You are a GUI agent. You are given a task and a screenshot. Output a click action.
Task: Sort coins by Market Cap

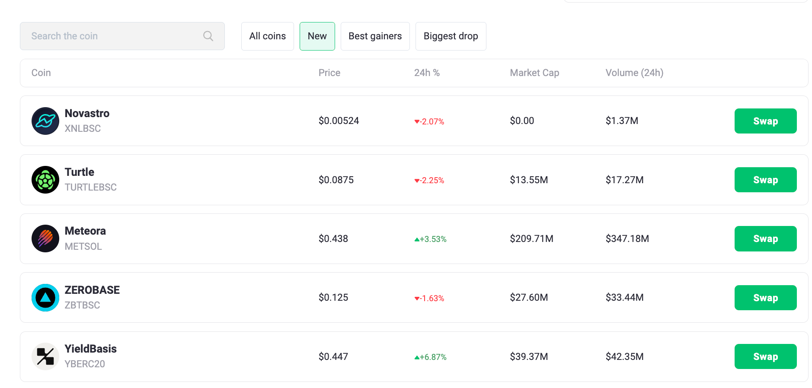point(534,73)
